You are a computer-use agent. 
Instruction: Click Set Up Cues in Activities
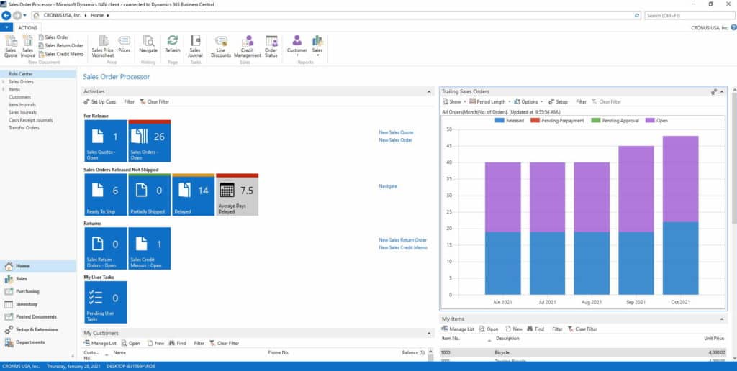tap(99, 102)
